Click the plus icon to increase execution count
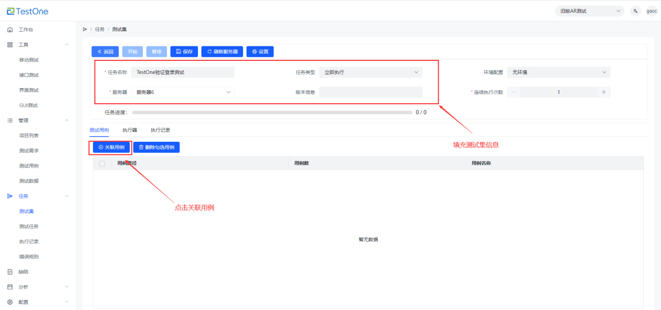The width and height of the screenshot is (661, 310). (604, 92)
